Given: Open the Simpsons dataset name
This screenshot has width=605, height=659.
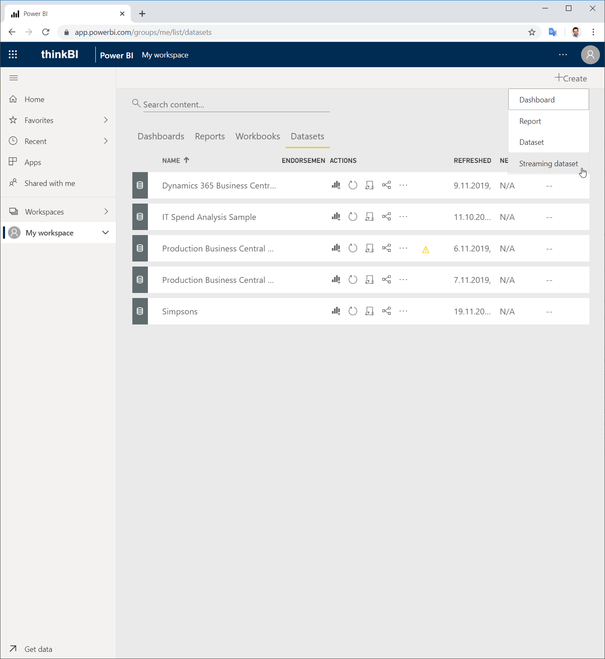Looking at the screenshot, I should [180, 311].
